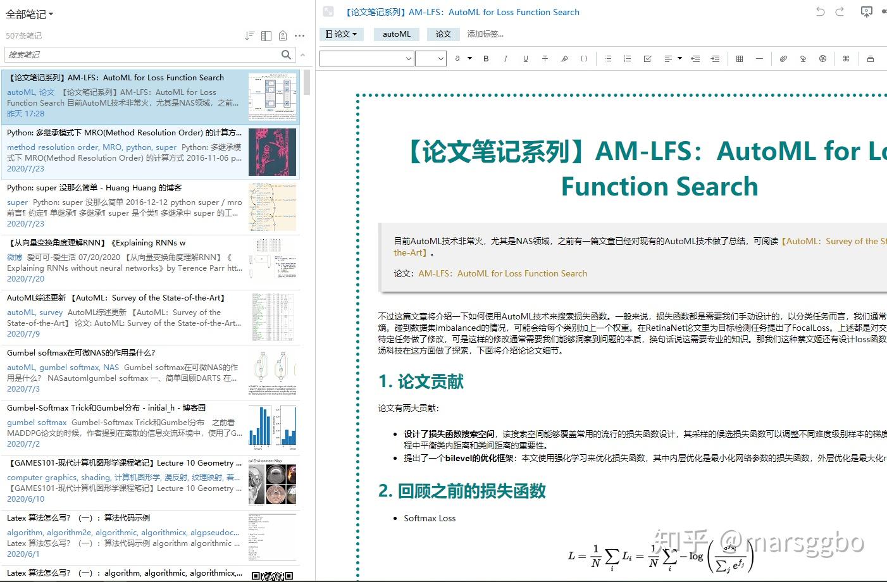Open the Python MRO 多继承 note

[151, 152]
